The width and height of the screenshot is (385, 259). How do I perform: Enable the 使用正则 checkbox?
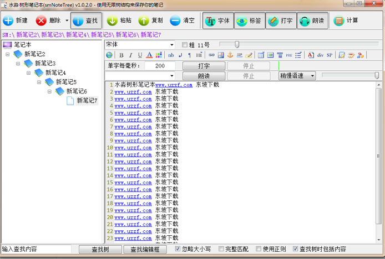(259, 249)
